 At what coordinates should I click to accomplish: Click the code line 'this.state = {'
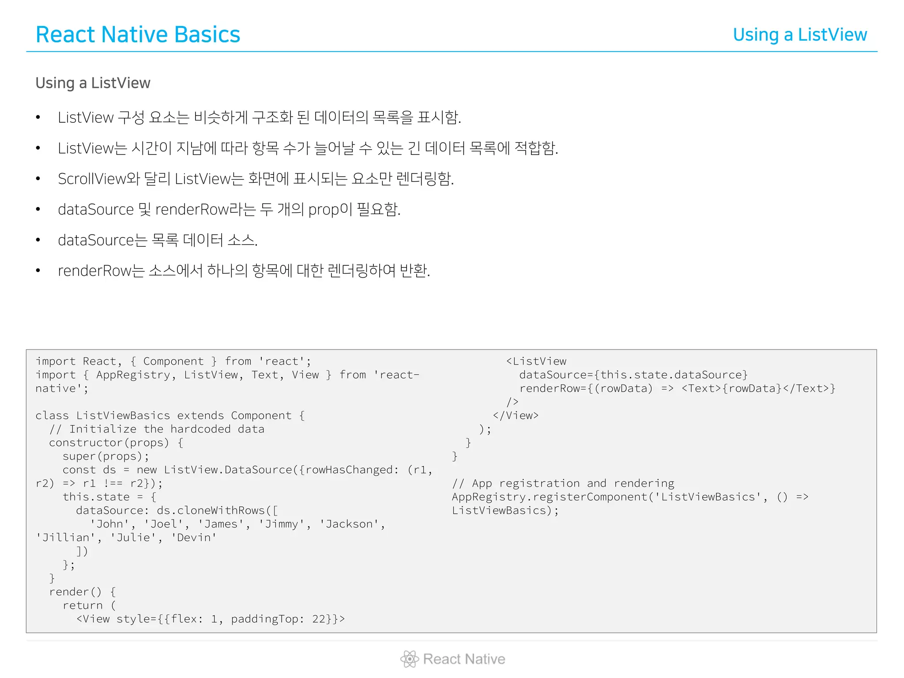(109, 497)
